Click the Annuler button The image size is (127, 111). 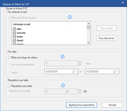113,105
